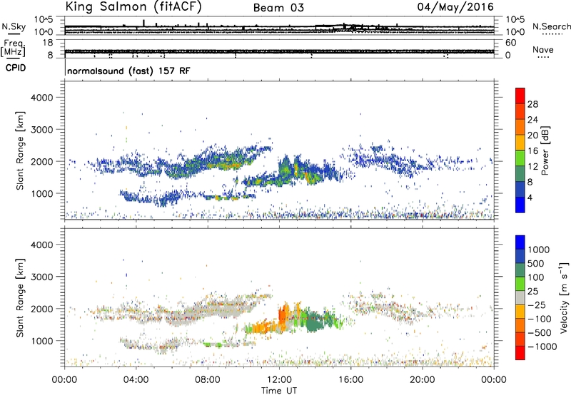Viewport: 571px width, 395px height.
Task: Click the 08:00 time axis label
Action: click(208, 380)
